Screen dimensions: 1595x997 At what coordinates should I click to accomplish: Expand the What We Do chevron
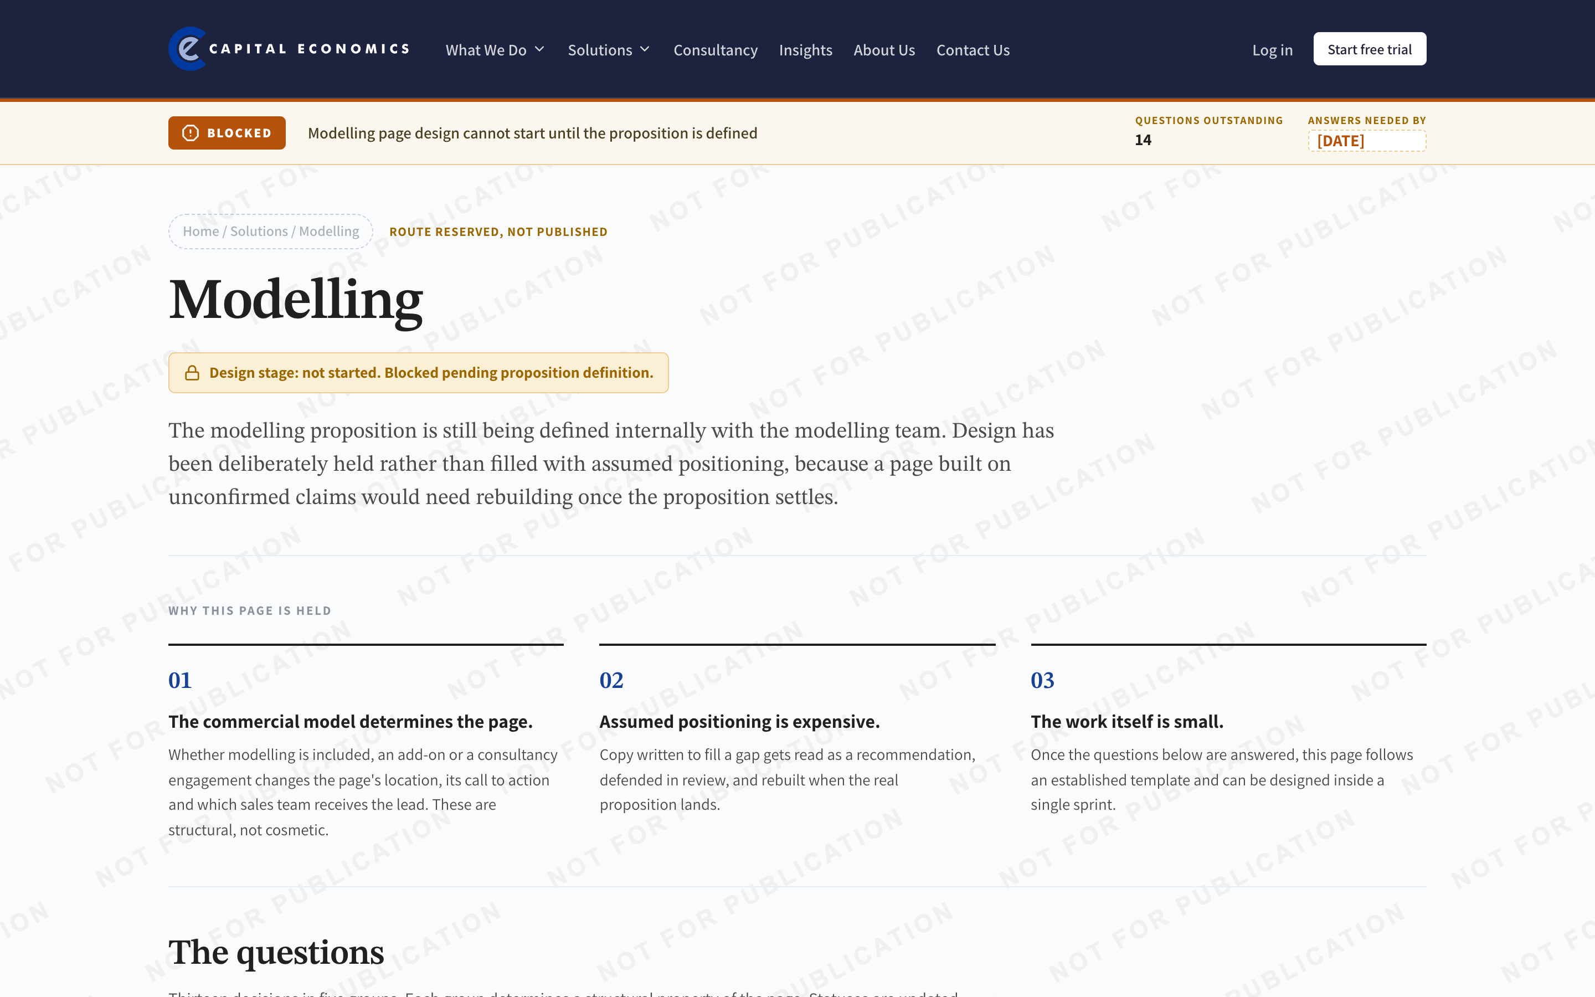(x=540, y=49)
